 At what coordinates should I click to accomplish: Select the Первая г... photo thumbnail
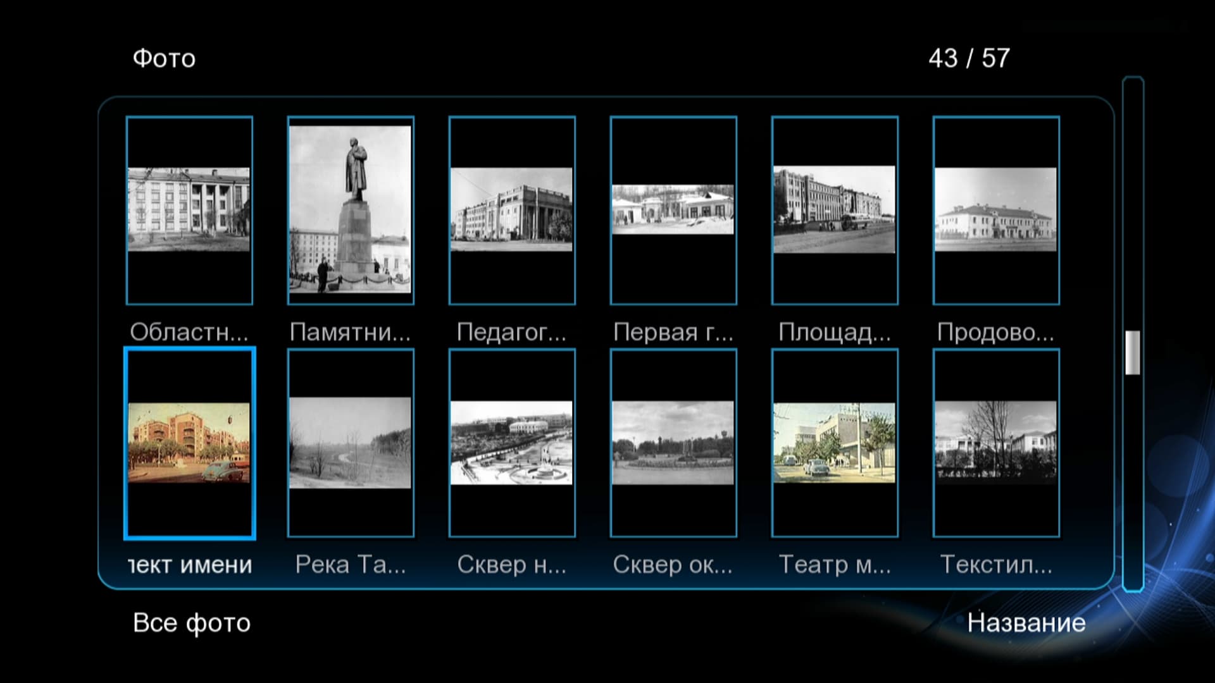click(673, 210)
